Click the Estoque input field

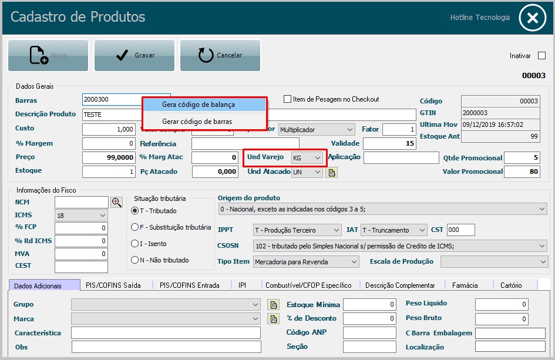(109, 171)
